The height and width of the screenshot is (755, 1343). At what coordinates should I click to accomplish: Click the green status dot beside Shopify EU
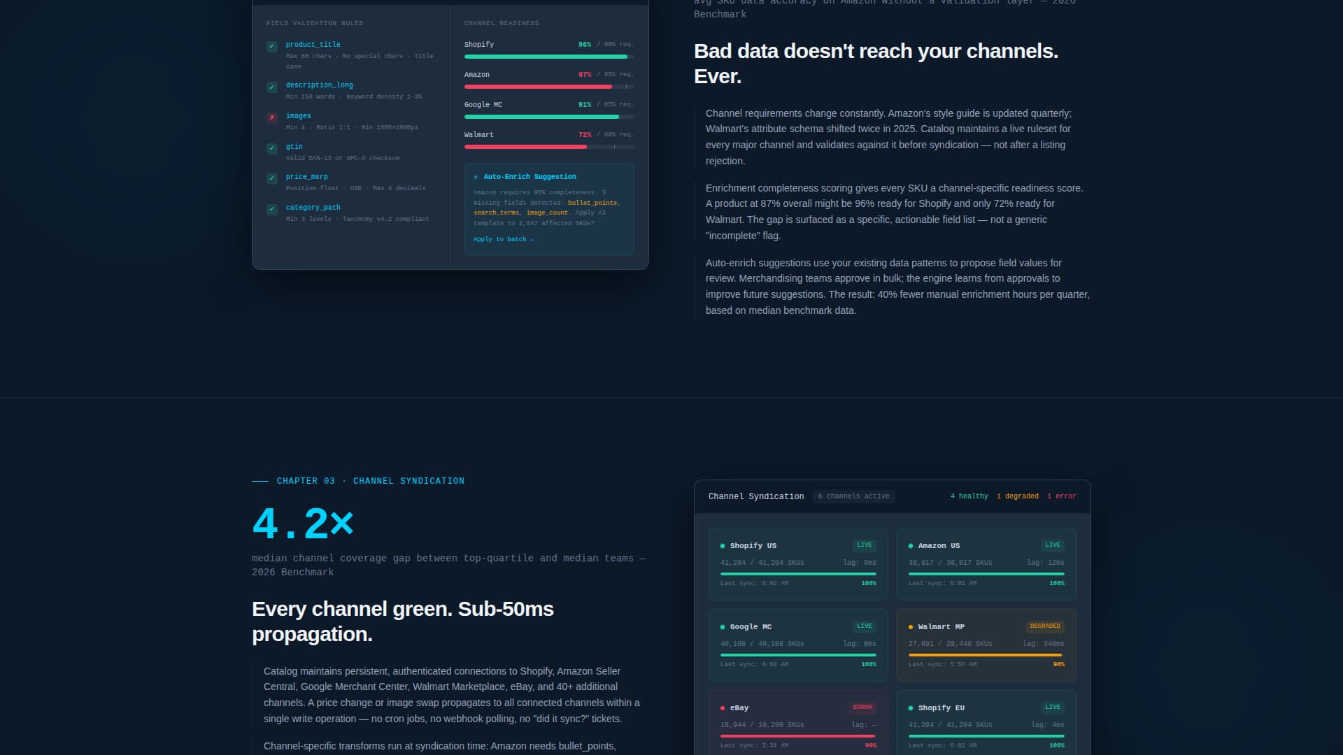[911, 708]
